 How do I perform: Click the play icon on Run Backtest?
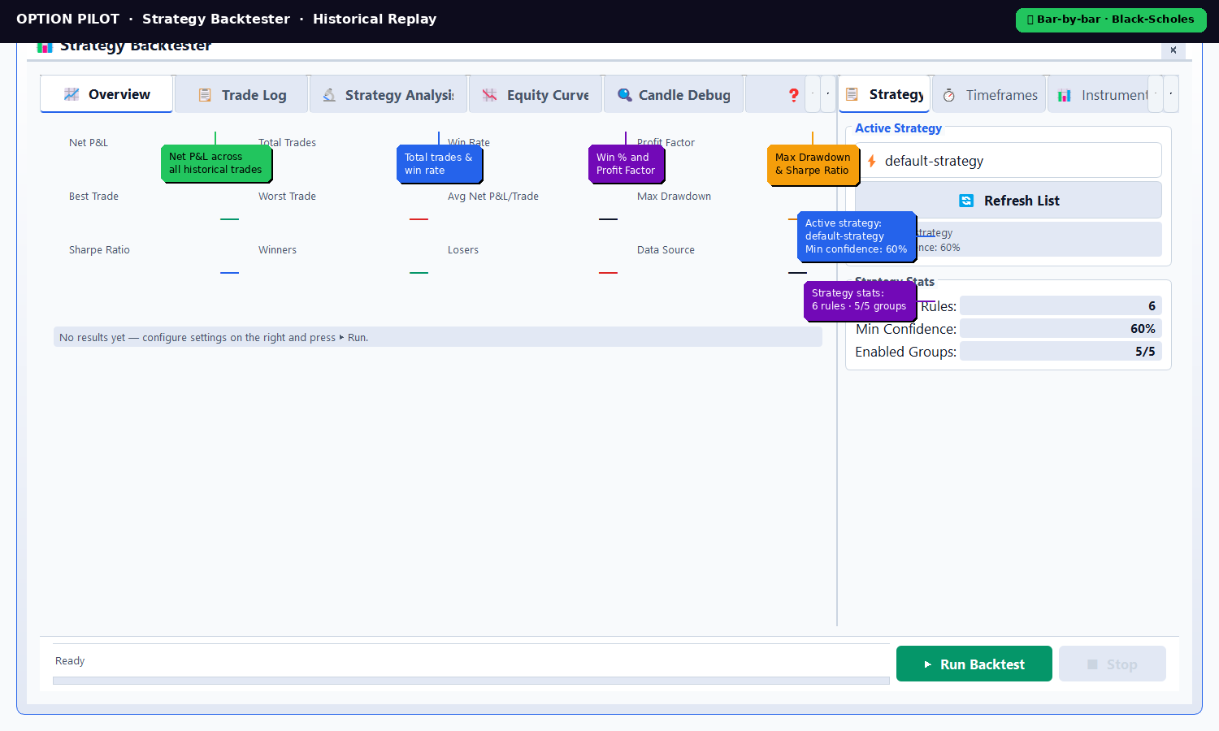tap(928, 664)
